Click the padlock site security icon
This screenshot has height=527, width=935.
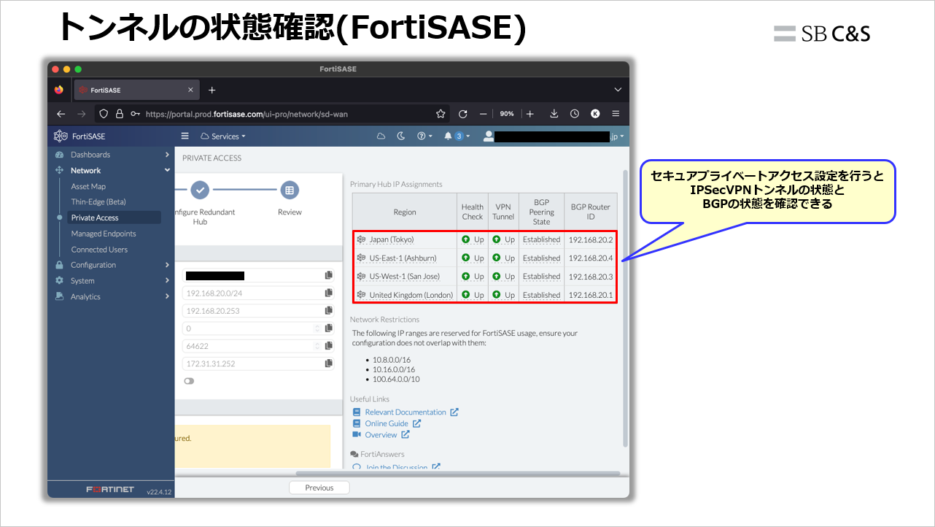coord(120,114)
